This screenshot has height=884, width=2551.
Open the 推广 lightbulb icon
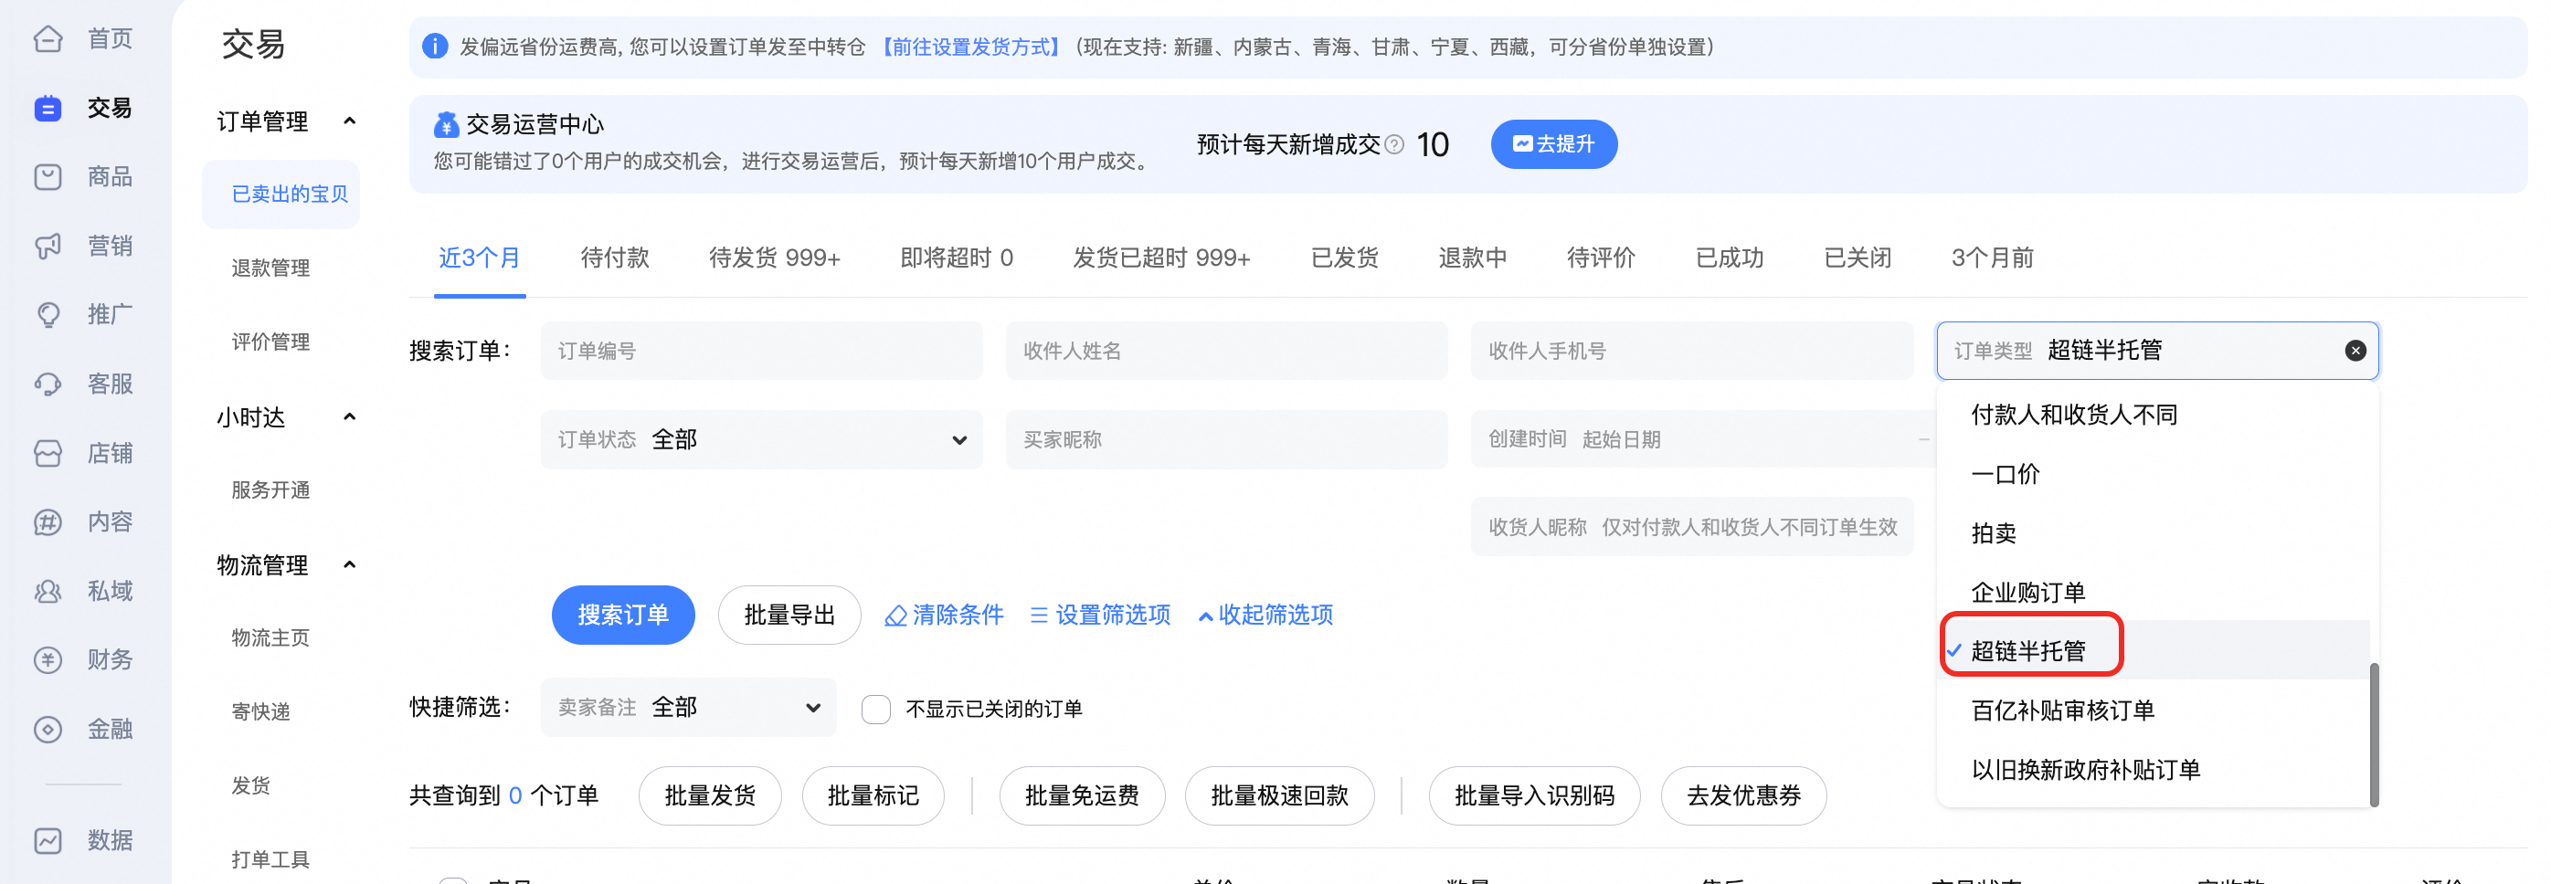[x=48, y=315]
